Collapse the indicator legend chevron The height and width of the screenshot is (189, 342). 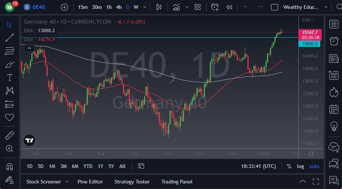pos(30,48)
